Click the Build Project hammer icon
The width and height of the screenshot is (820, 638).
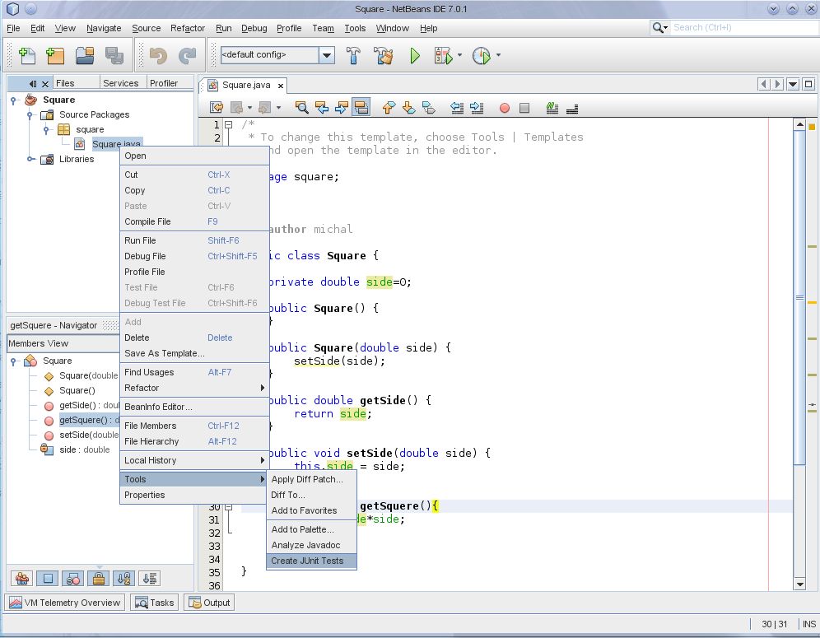click(x=353, y=55)
